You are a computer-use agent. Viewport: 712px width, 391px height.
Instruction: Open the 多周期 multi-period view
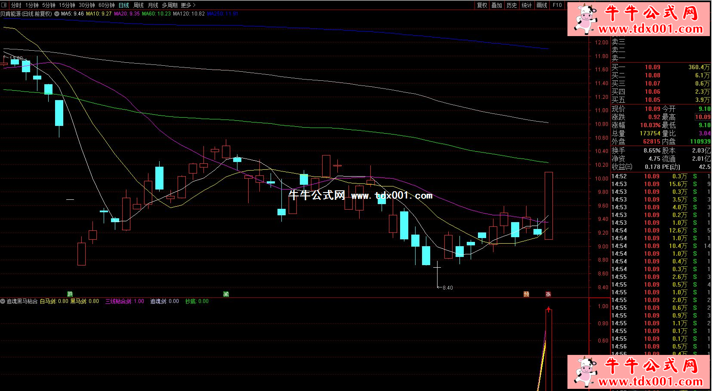170,5
